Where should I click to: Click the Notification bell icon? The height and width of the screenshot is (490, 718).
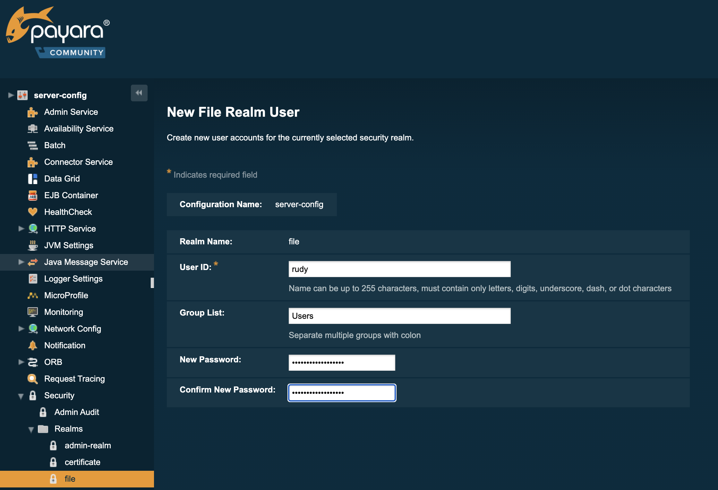click(x=32, y=345)
